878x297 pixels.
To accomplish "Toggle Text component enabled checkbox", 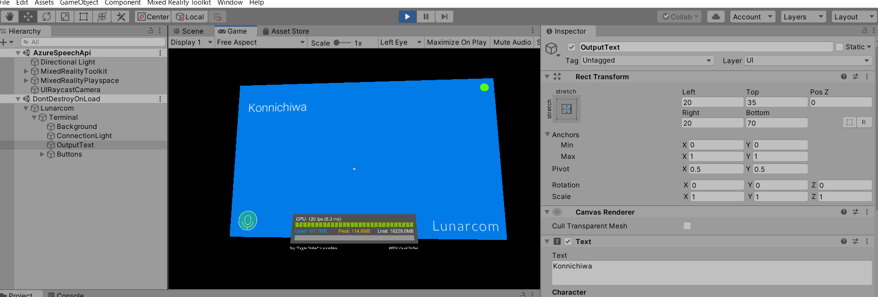I will (568, 241).
